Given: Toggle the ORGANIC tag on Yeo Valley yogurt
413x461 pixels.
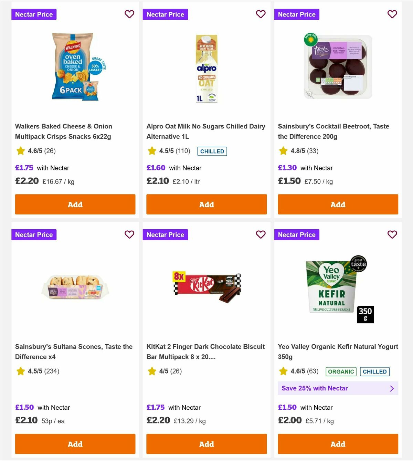Looking at the screenshot, I should [x=341, y=371].
